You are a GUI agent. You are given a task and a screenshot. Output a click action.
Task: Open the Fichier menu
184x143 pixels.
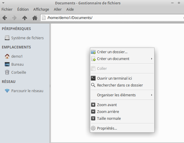[7, 9]
